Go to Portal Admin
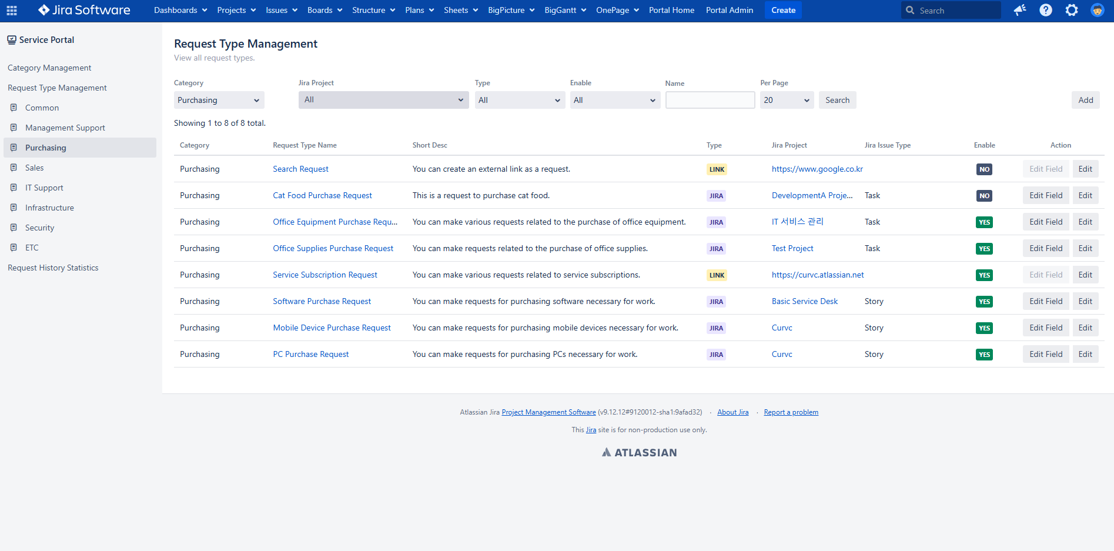The width and height of the screenshot is (1114, 551). coord(730,10)
